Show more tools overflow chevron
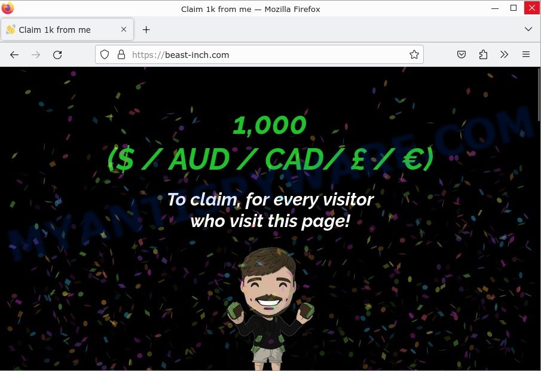Screen dimensions: 541x371 pyautogui.click(x=504, y=54)
